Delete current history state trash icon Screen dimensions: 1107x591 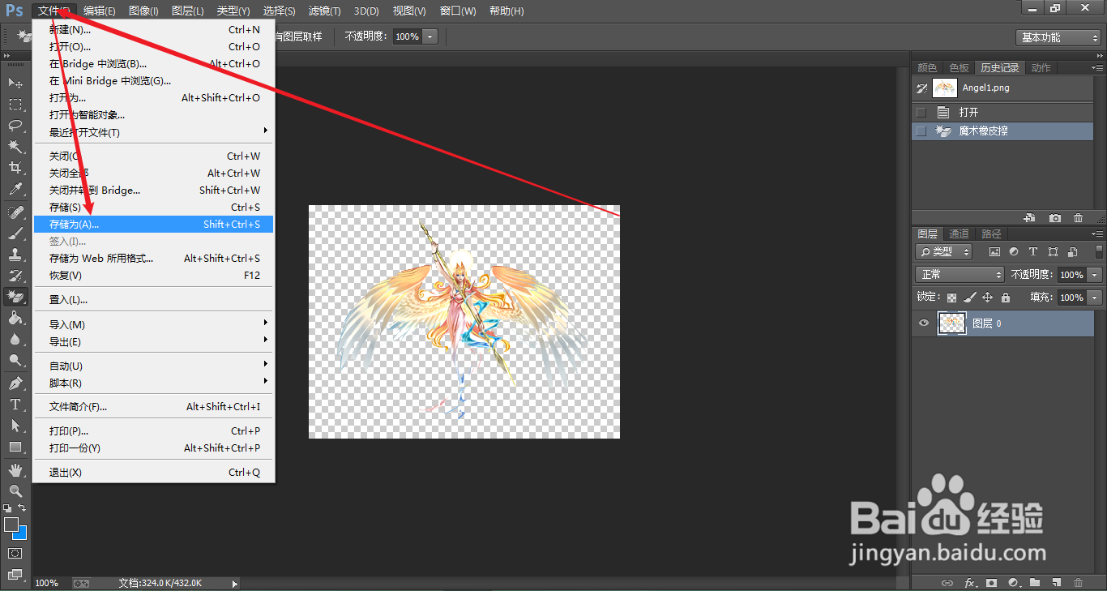1078,218
